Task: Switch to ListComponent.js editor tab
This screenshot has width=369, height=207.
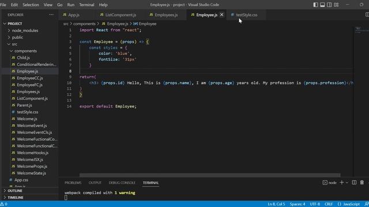Action: pyautogui.click(x=121, y=15)
